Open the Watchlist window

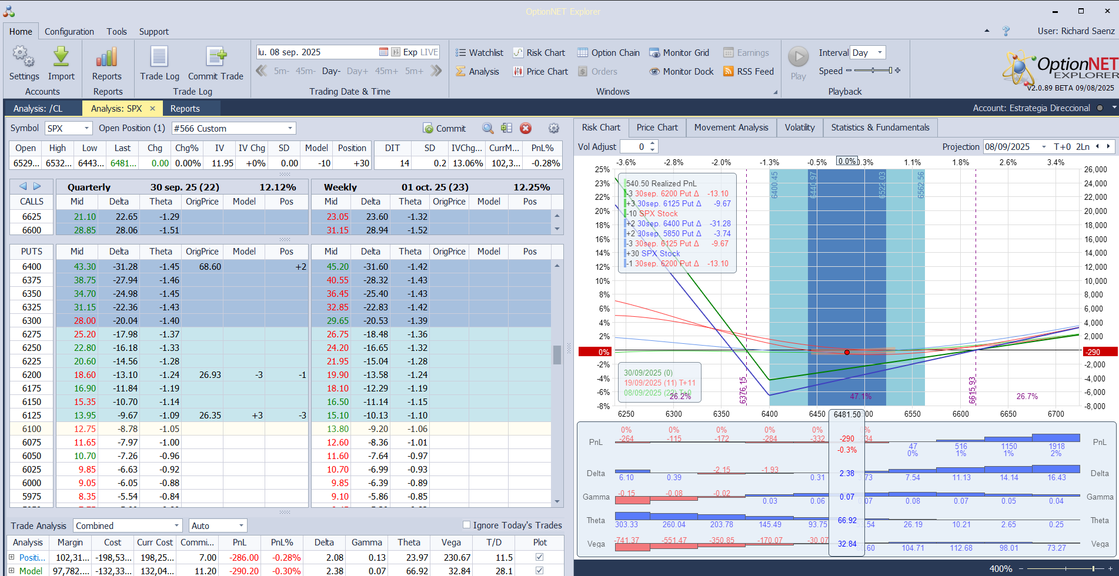pyautogui.click(x=479, y=53)
